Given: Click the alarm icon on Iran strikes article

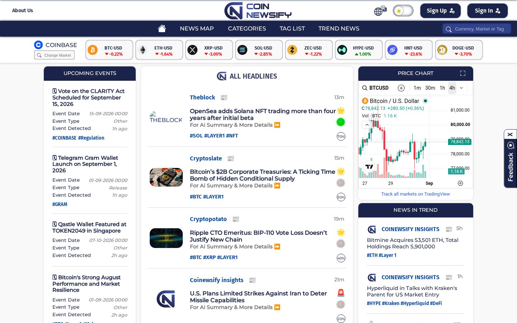Looking at the screenshot, I should pyautogui.click(x=341, y=293).
